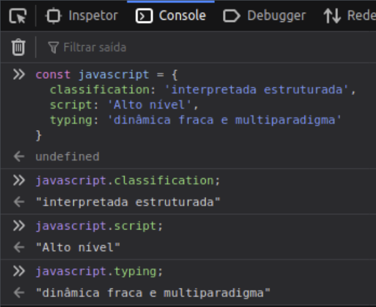Switch to the Console tab
This screenshot has width=376, height=307.
pos(170,16)
